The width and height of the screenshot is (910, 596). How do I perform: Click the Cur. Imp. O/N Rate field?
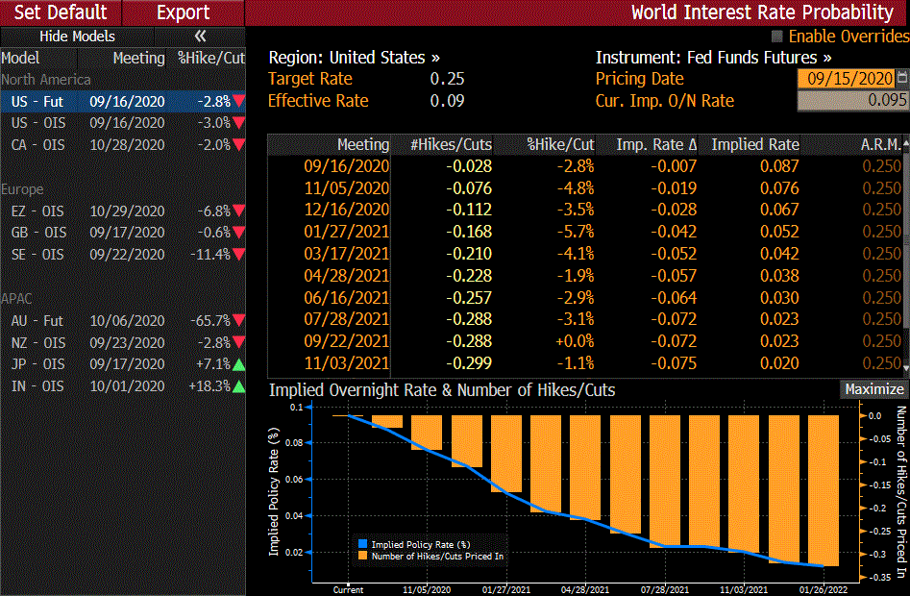(x=851, y=100)
